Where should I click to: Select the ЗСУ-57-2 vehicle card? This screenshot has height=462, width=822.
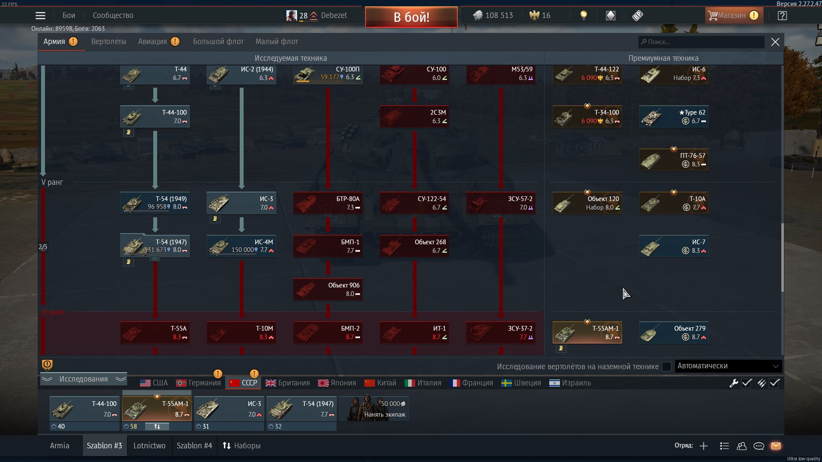coord(501,203)
